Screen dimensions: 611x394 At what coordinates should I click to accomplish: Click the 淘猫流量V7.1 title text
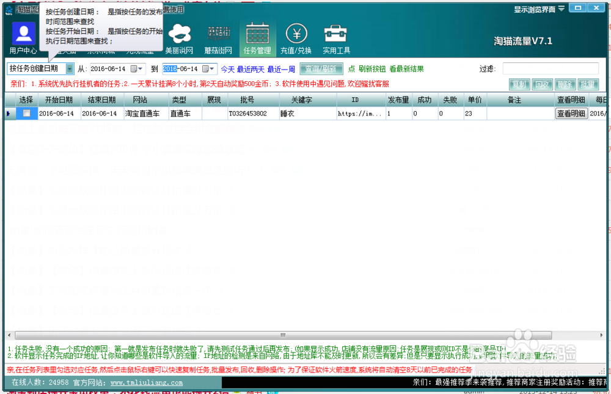pyautogui.click(x=523, y=42)
